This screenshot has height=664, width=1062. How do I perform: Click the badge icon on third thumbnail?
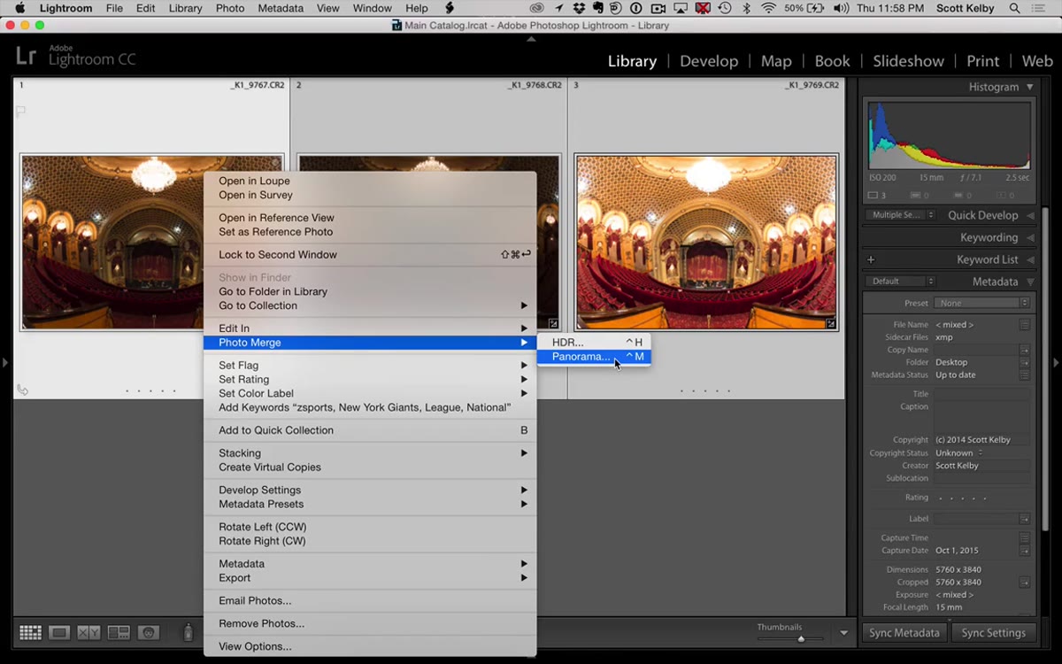pos(831,324)
